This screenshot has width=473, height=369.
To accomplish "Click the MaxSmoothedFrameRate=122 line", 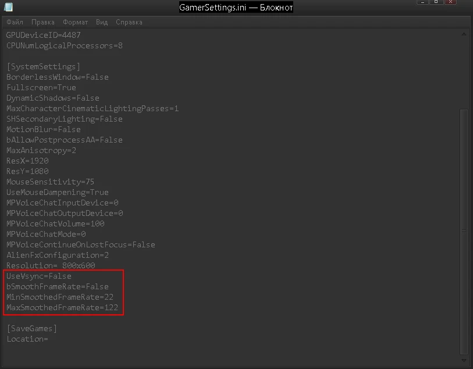I will coord(62,307).
